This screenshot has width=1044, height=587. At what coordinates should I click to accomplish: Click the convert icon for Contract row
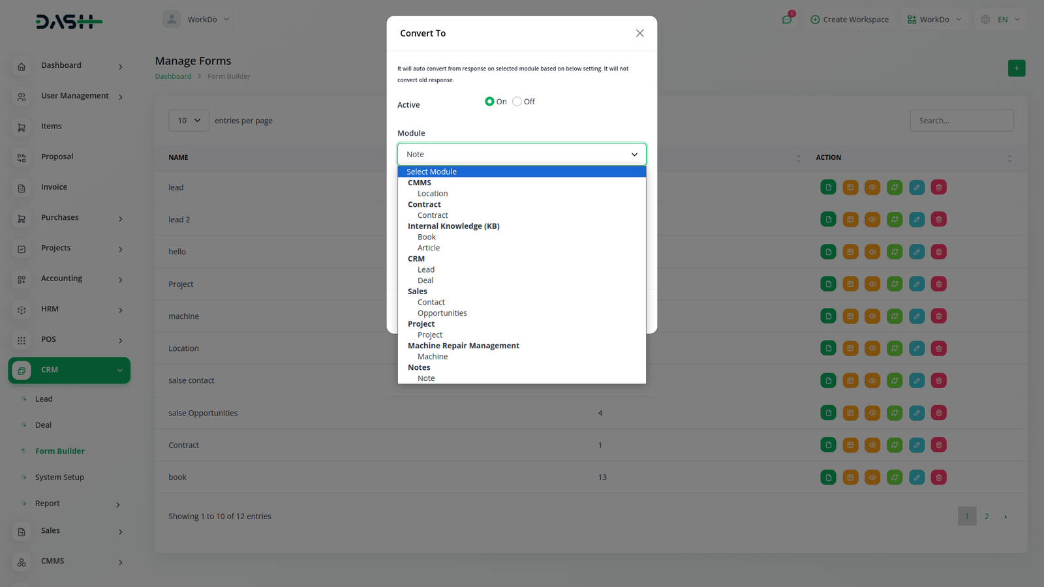pyautogui.click(x=895, y=445)
